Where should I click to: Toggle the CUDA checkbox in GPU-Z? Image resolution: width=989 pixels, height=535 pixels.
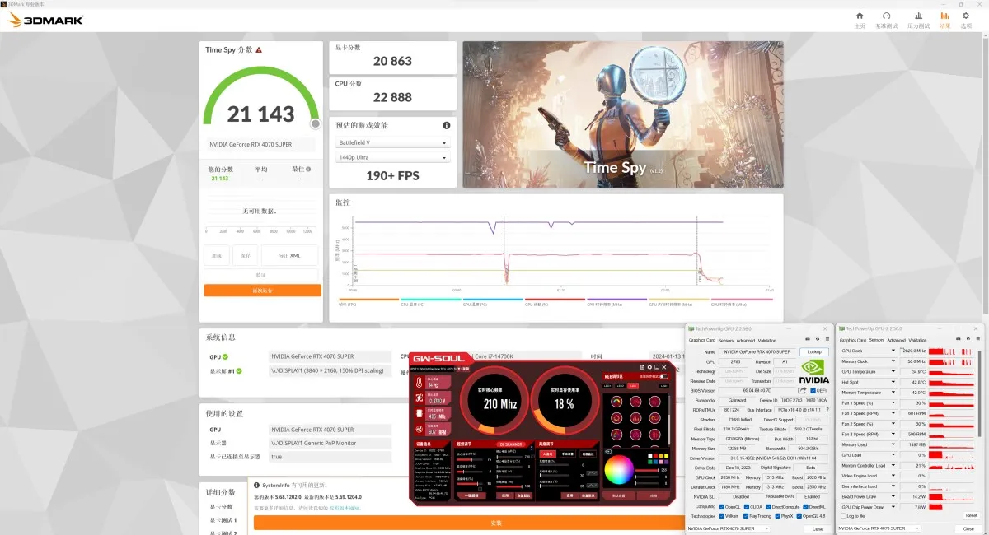(x=747, y=507)
